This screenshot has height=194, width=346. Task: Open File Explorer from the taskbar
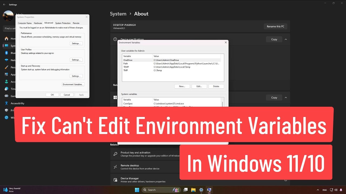[193, 190]
